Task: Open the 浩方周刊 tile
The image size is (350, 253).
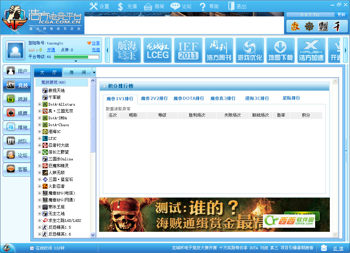Action: tap(219, 51)
